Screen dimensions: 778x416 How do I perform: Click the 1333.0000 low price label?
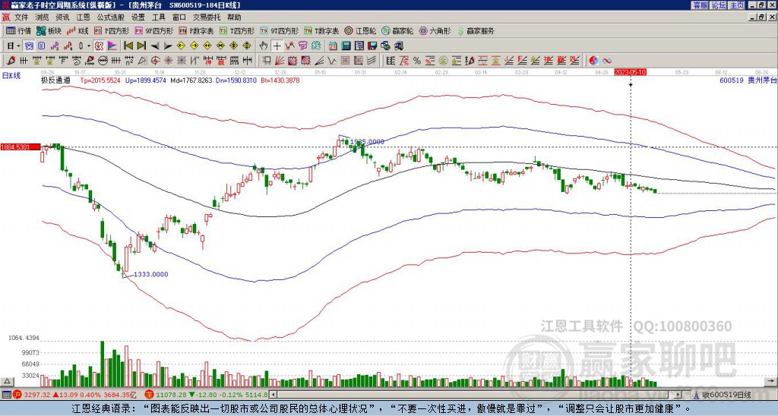[151, 274]
